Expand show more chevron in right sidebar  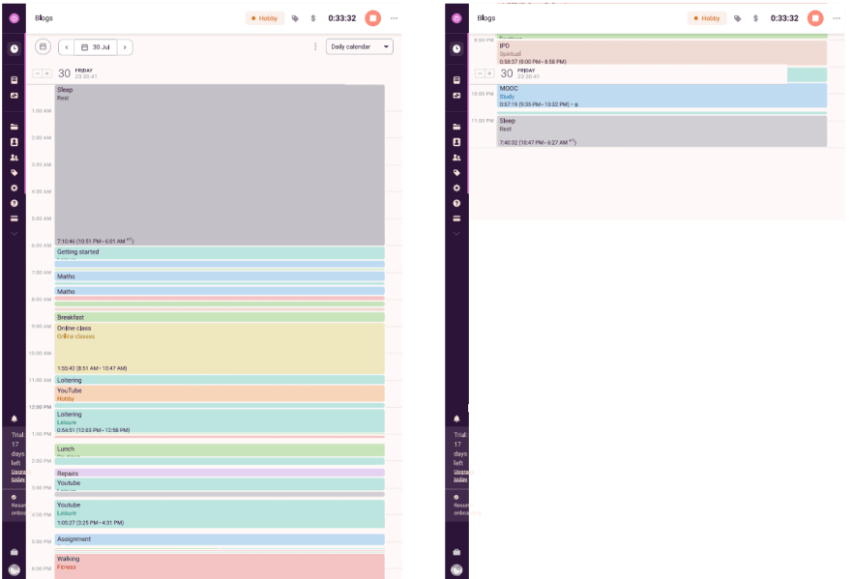(456, 233)
